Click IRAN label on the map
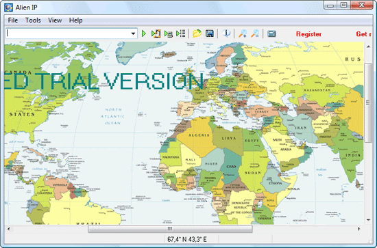The image size is (377, 248). 301,128
